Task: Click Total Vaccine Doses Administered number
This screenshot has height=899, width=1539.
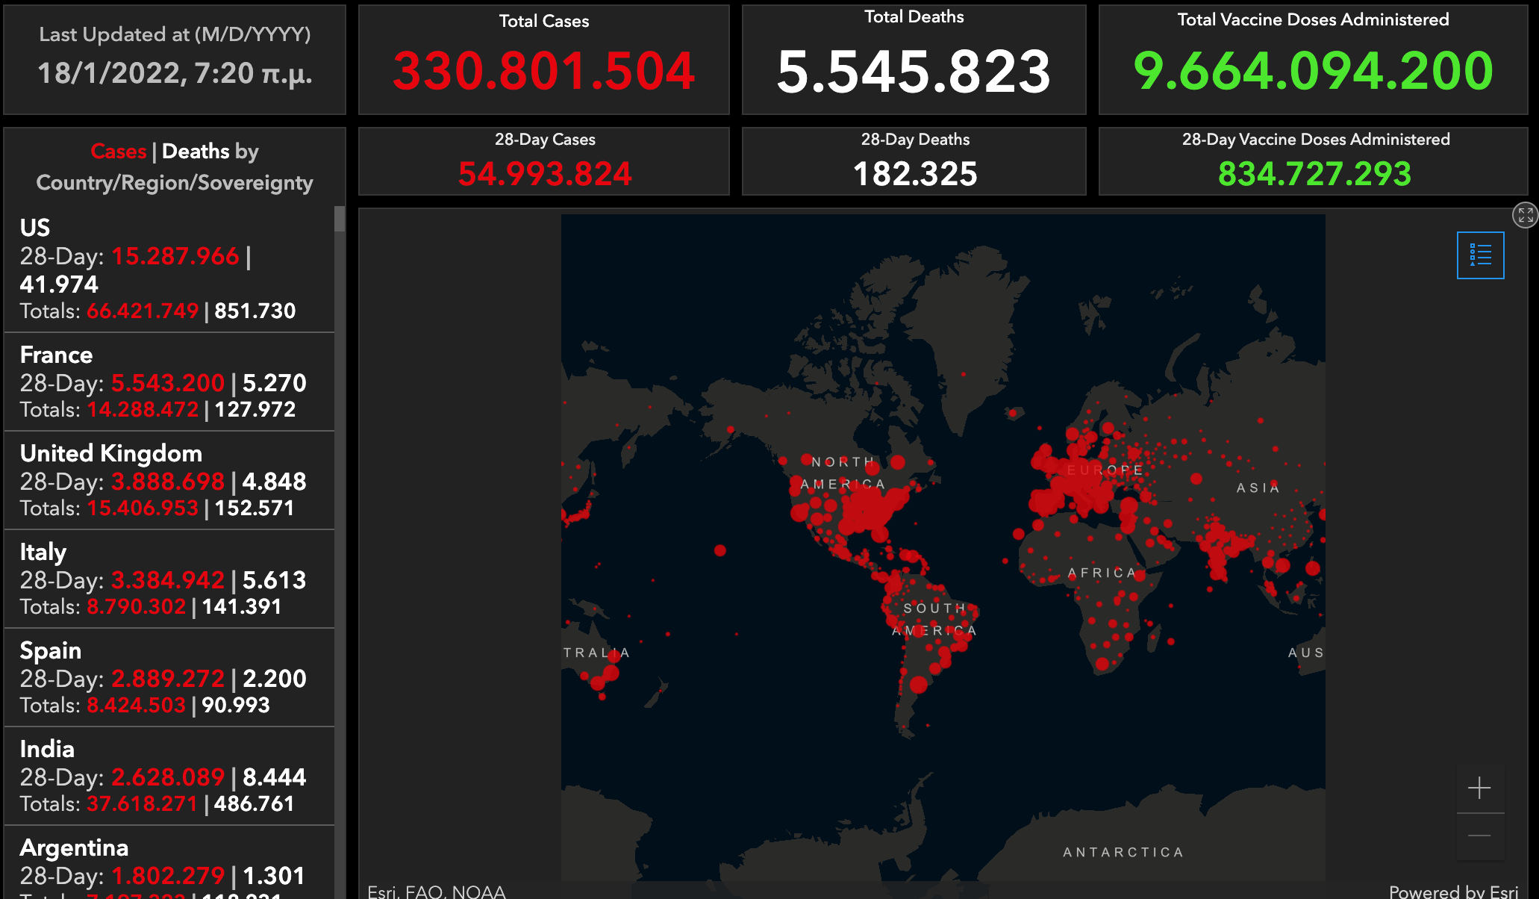Action: pyautogui.click(x=1313, y=72)
